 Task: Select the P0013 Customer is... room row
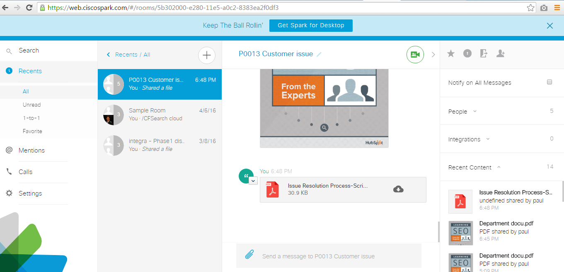coord(160,84)
